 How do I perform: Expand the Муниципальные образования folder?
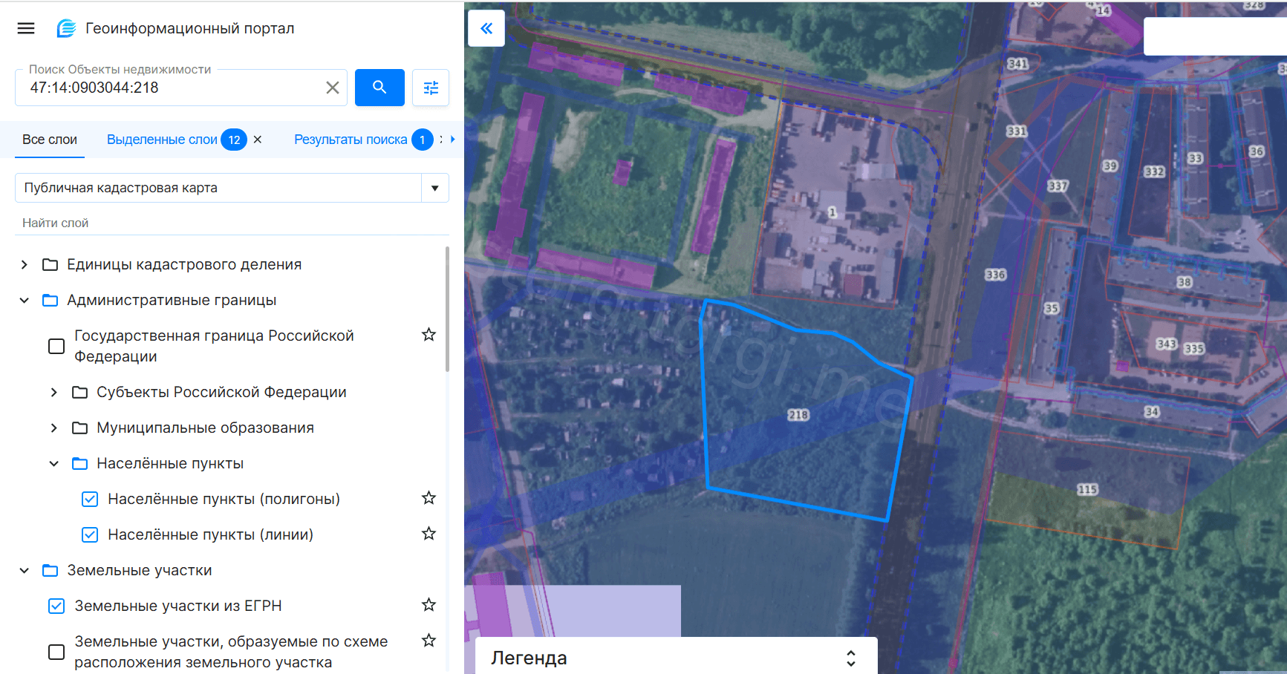tap(54, 428)
